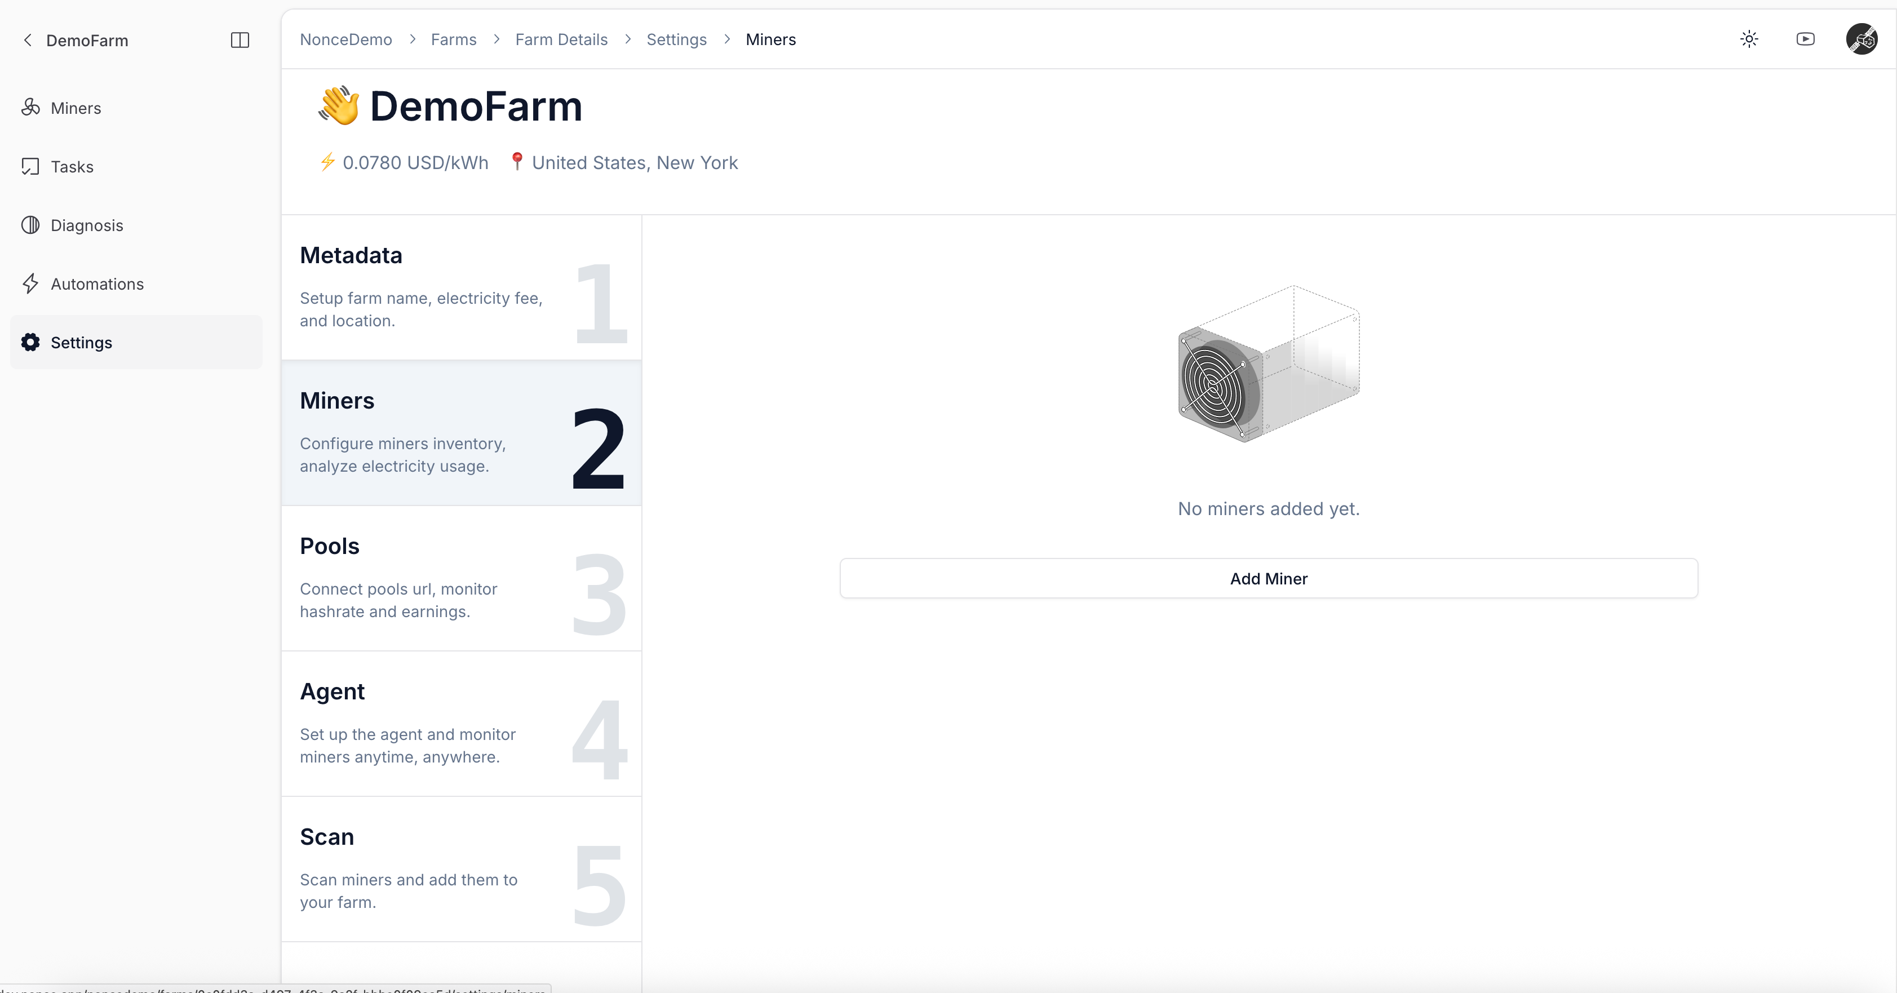Click the Miners fan icon in sidebar

point(30,108)
